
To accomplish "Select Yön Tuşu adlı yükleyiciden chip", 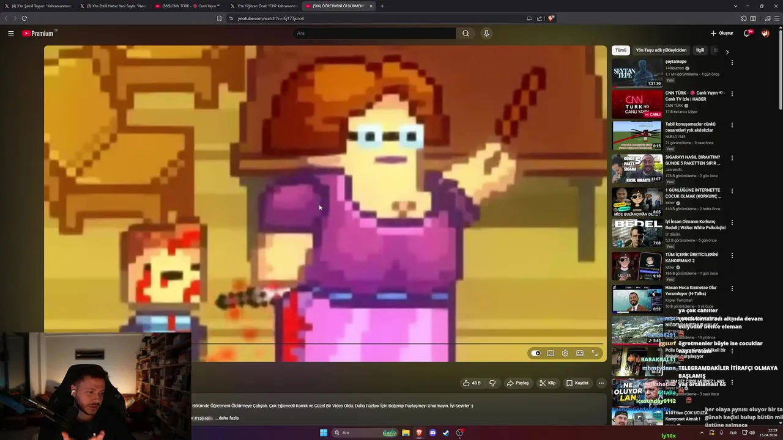I will point(661,50).
